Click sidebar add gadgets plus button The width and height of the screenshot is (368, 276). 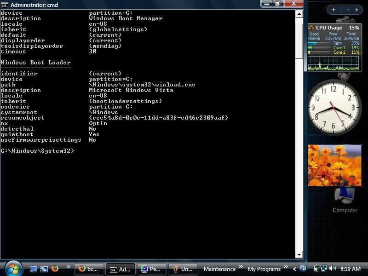333,10
